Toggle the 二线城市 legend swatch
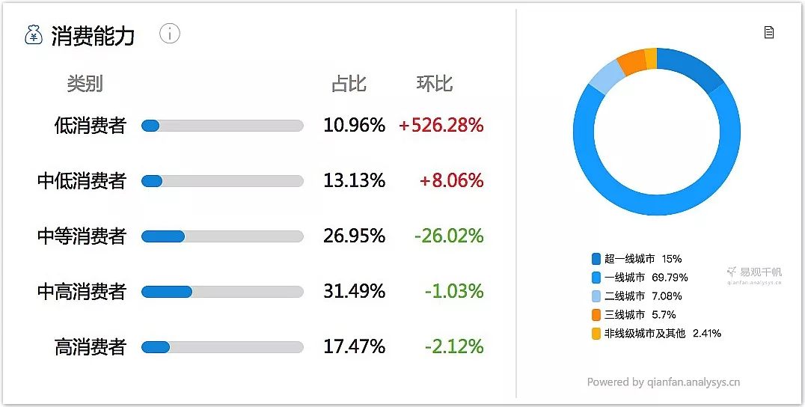Screen dimensions: 805x407 point(596,296)
